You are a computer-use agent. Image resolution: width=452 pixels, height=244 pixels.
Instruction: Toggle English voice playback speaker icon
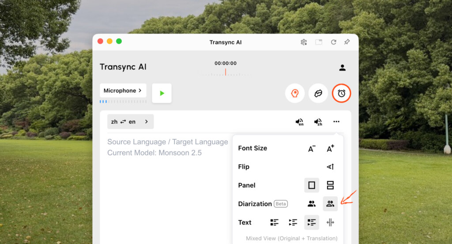300,122
